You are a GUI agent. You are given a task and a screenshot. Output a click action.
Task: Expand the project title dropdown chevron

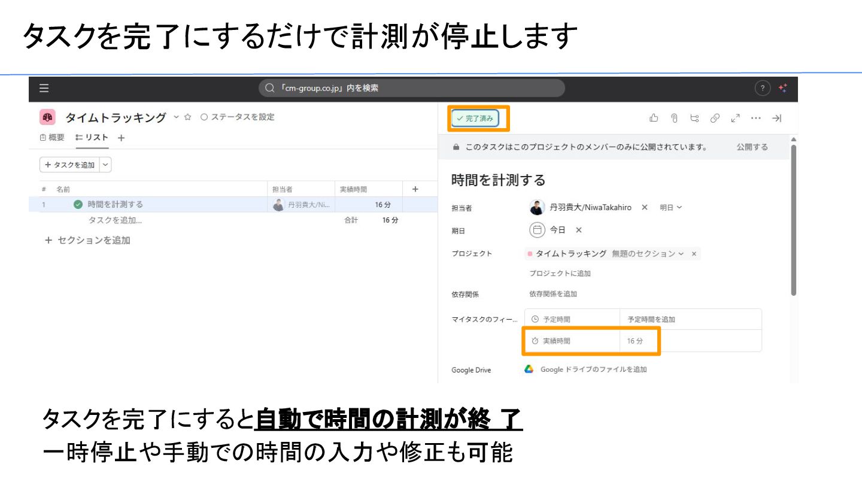[176, 117]
